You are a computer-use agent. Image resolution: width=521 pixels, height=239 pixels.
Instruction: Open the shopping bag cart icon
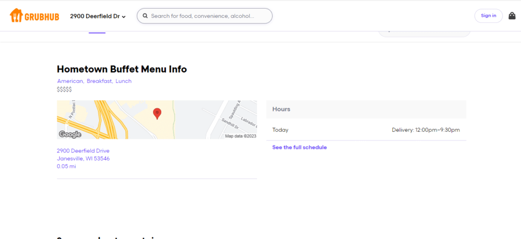pos(512,16)
